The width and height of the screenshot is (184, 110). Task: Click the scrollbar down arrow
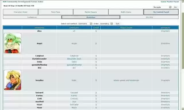[x=183, y=109]
